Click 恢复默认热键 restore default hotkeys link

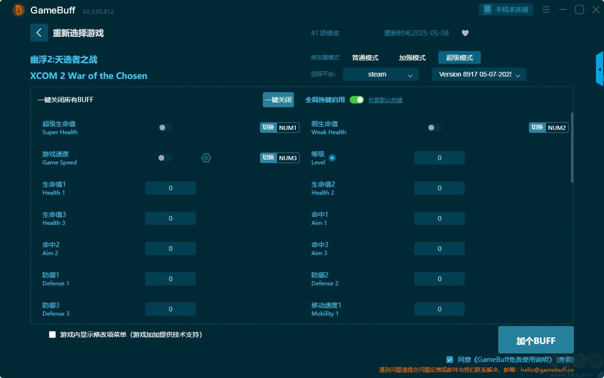386,100
